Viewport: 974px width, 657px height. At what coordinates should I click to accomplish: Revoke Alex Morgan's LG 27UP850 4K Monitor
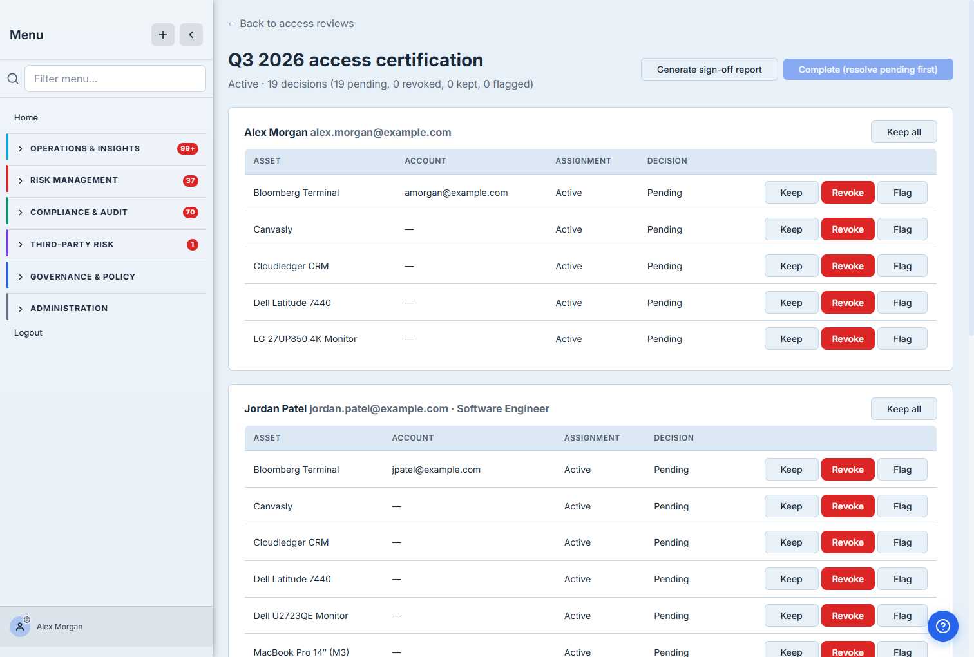848,339
